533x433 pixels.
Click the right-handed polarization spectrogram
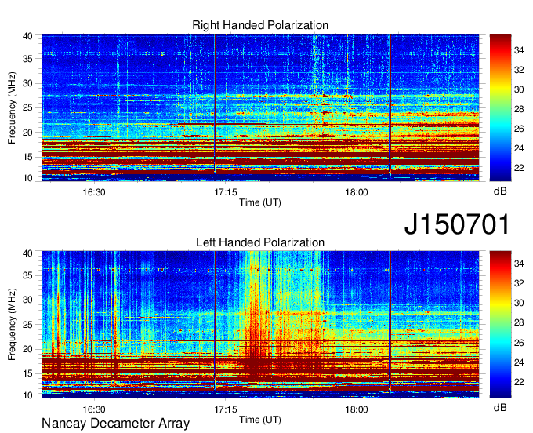tap(260, 107)
